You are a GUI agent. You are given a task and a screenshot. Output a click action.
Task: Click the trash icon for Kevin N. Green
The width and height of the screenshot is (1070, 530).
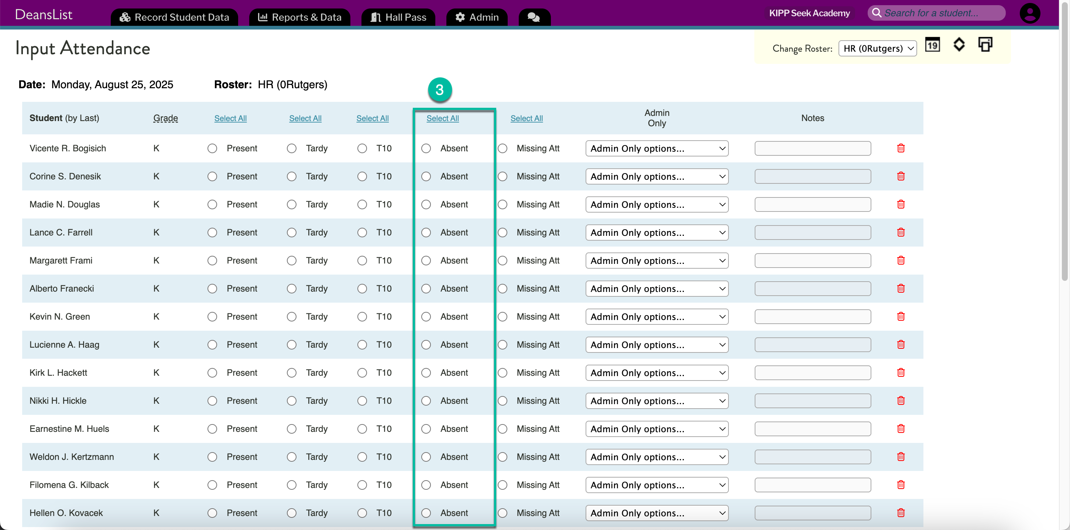click(901, 317)
